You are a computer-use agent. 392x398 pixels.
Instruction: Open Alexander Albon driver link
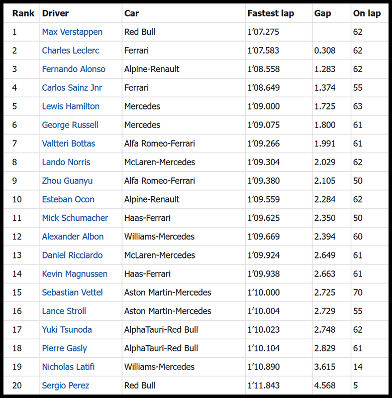(x=73, y=236)
